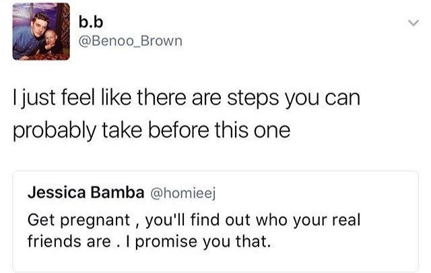Viewport: 431px width, 273px height.
Task: Click b.b's profile picture
Action: coord(40,31)
